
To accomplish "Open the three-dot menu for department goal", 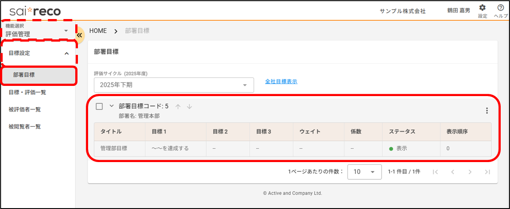I will point(487,111).
